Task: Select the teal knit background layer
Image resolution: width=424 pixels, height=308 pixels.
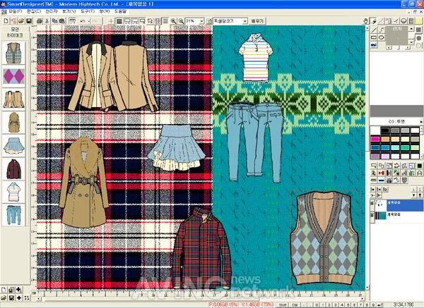Action: coord(396,216)
